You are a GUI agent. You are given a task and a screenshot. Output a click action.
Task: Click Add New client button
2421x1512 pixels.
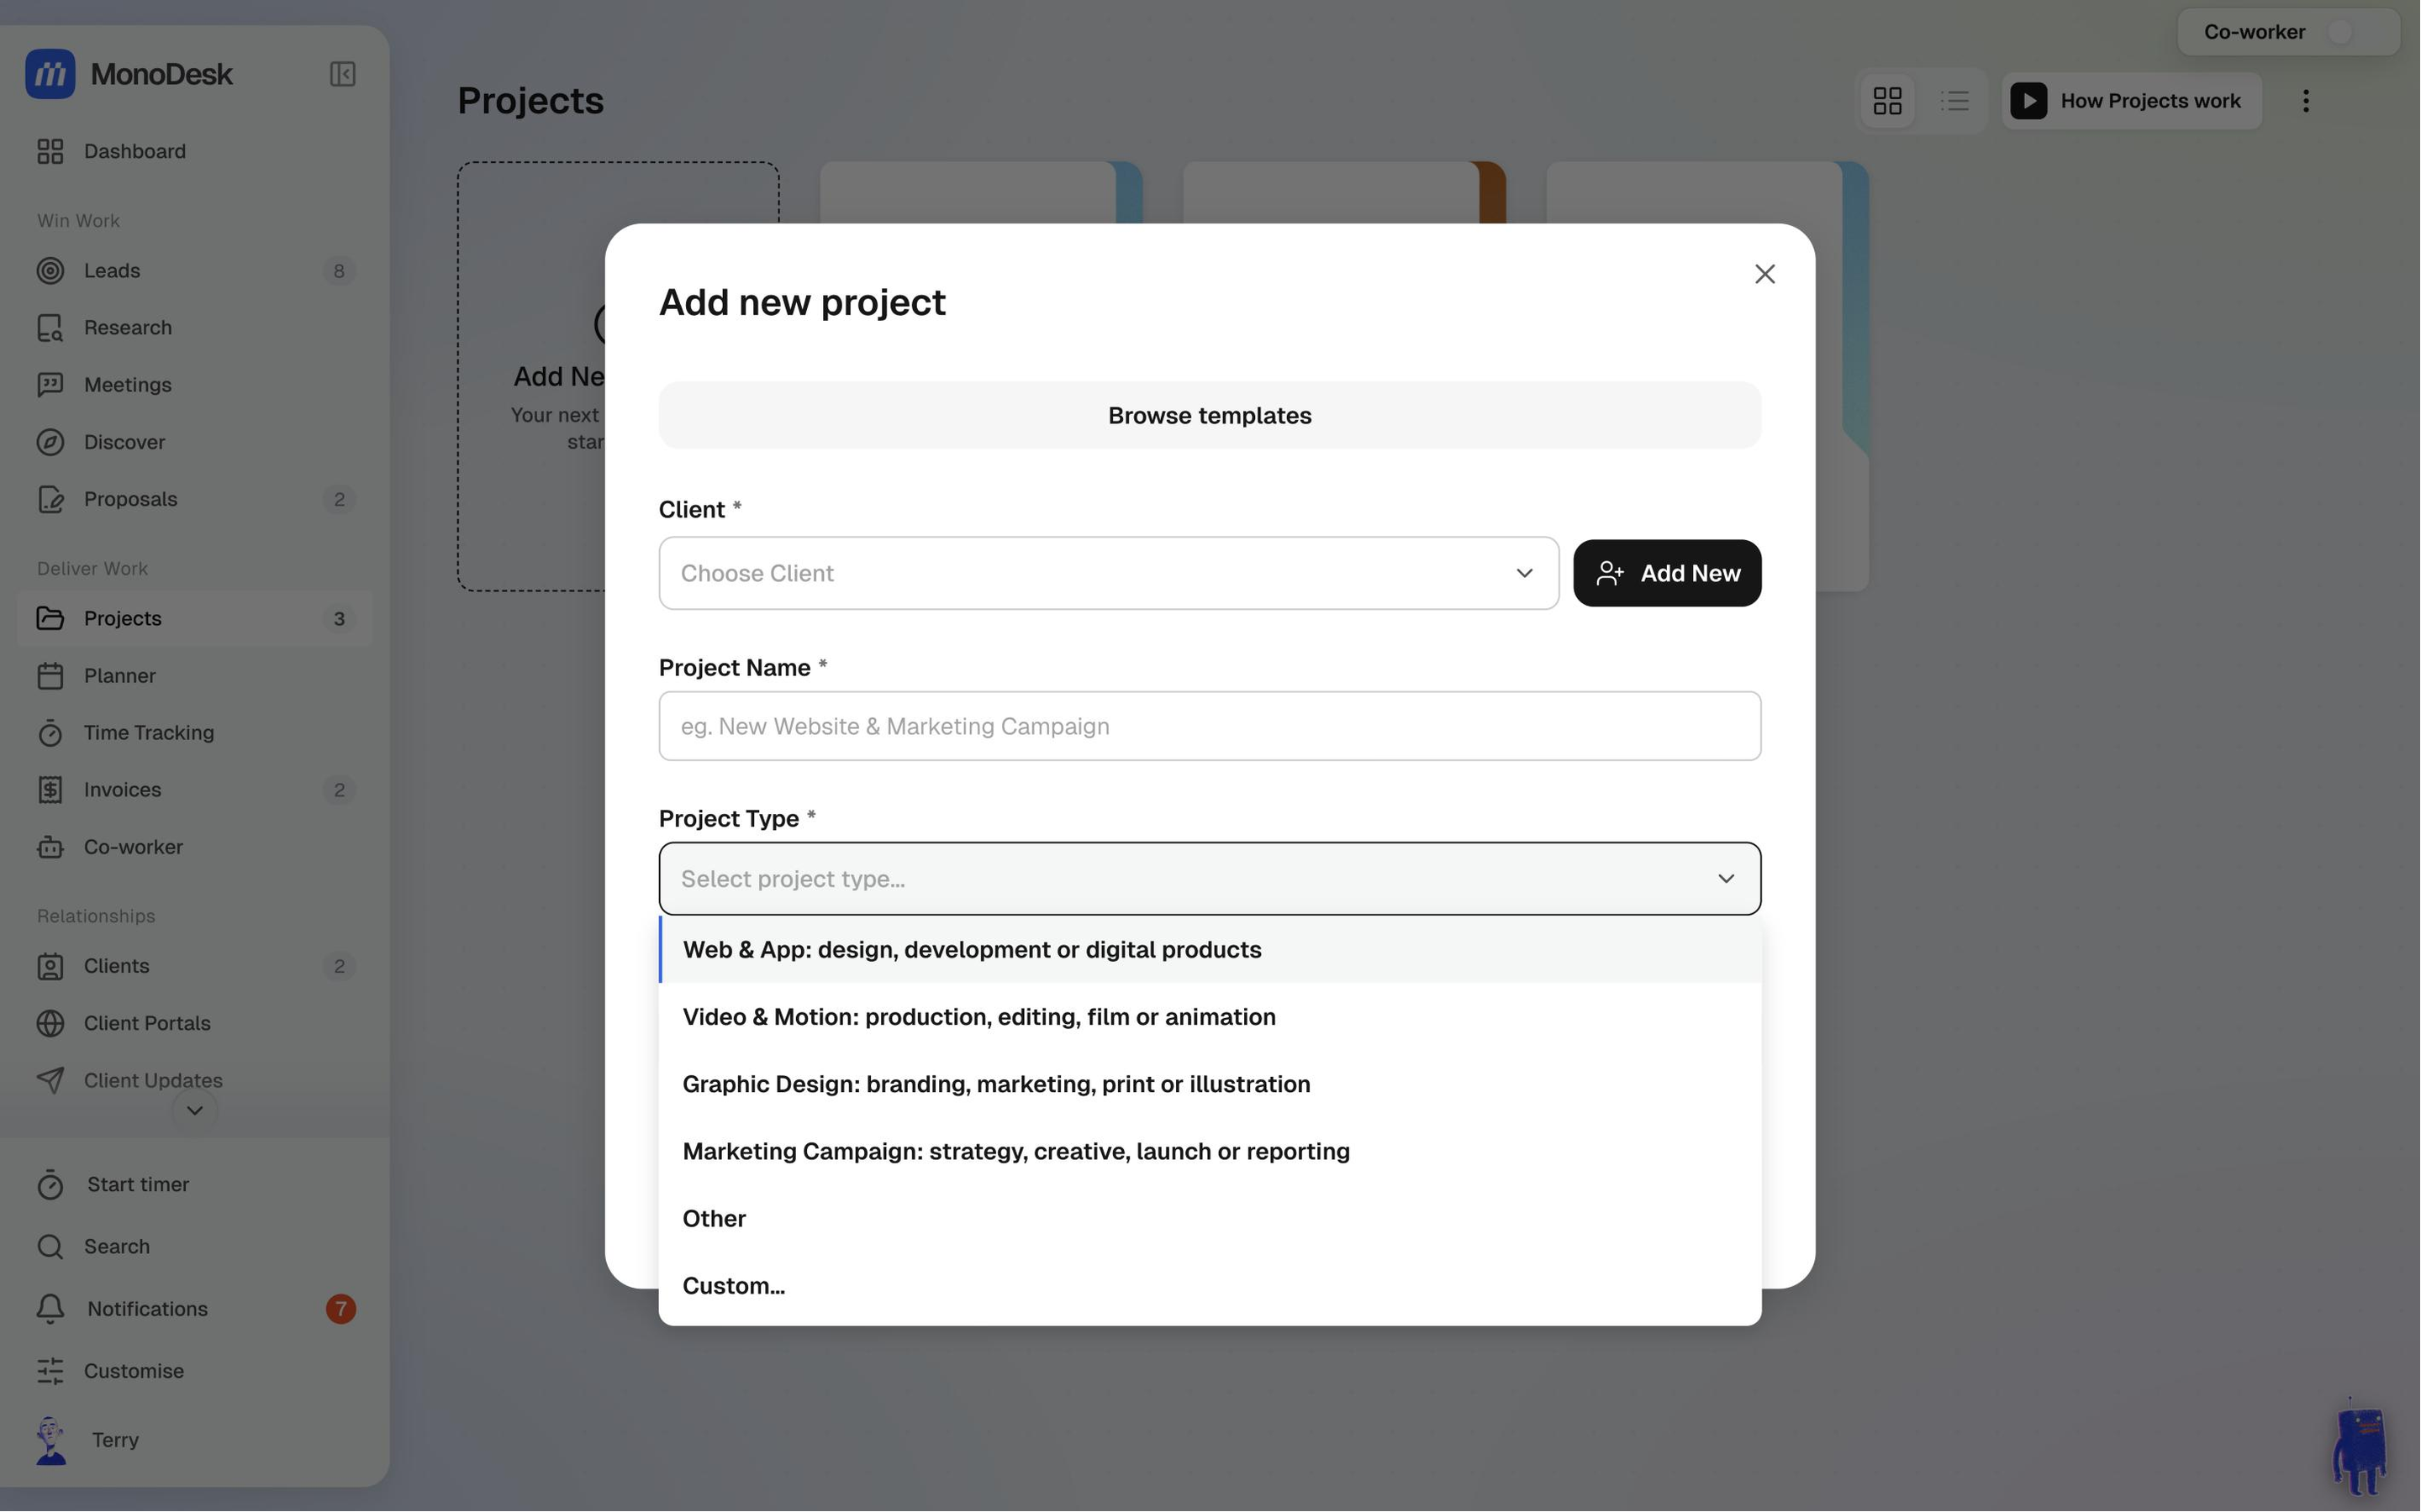(1667, 573)
